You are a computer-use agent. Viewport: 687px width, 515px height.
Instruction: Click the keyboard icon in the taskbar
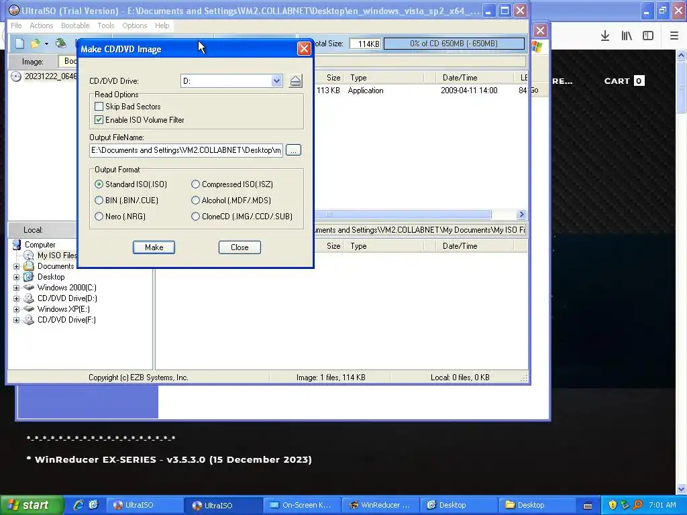[588, 505]
